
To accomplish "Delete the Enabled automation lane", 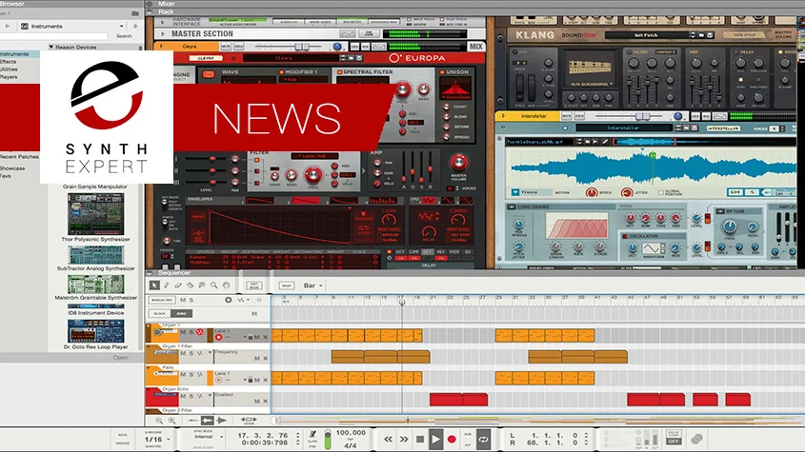I will (x=266, y=402).
